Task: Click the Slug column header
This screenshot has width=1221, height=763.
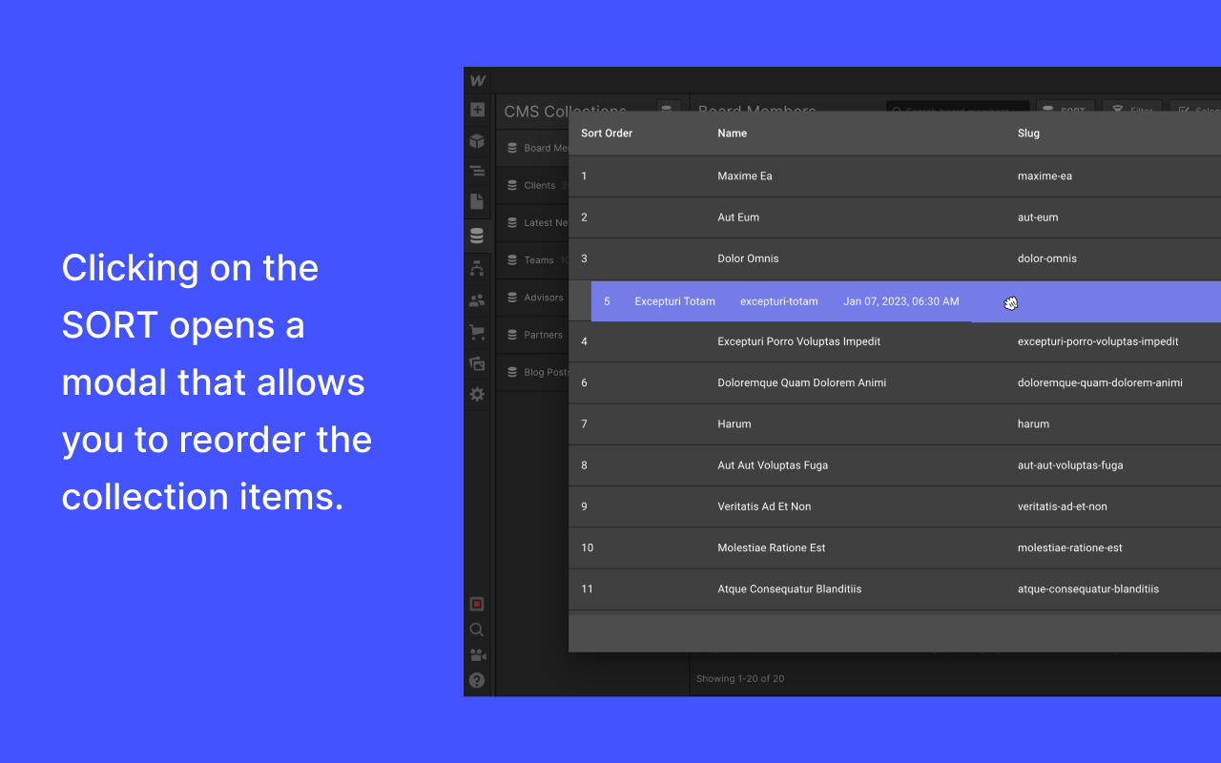Action: tap(1028, 134)
